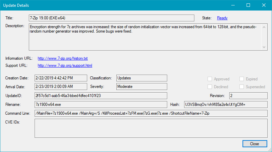Click the empty CVE IDs box

coord(151,128)
